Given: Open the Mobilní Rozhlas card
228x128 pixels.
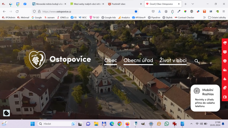Looking at the screenshot, I should pos(205,98).
